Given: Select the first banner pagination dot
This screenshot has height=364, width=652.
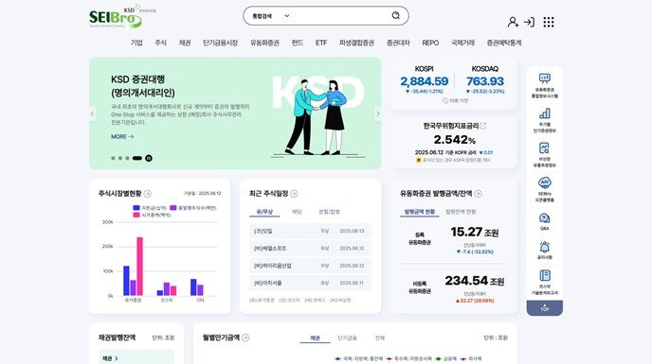Looking at the screenshot, I should (x=113, y=158).
